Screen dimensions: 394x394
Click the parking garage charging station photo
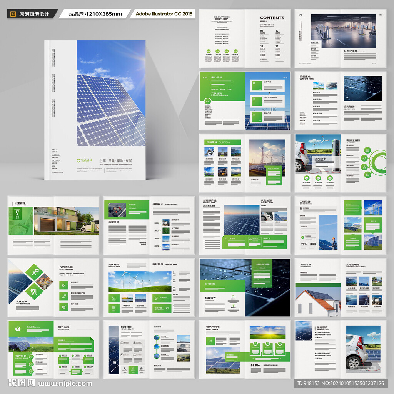click(344, 31)
